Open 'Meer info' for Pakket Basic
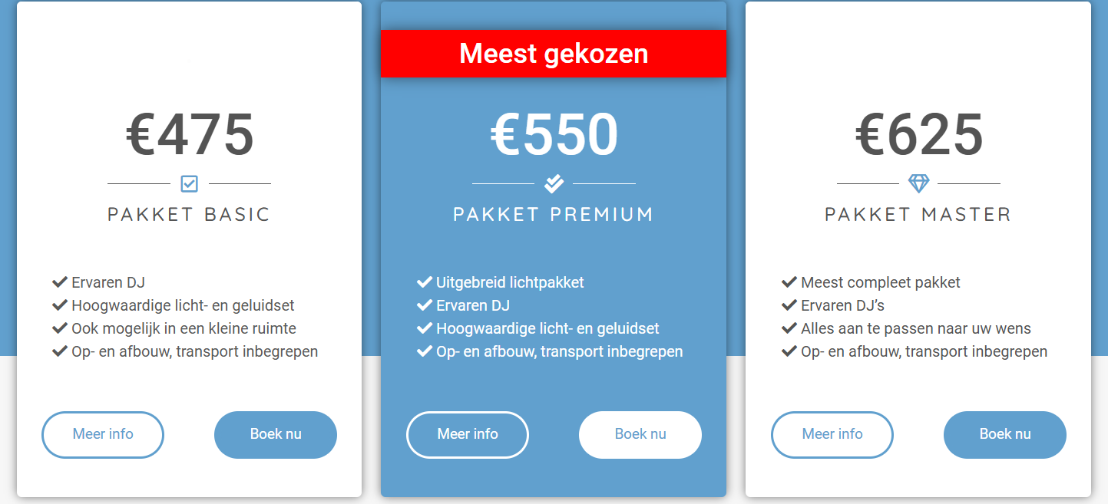Image resolution: width=1108 pixels, height=504 pixels. [x=103, y=435]
